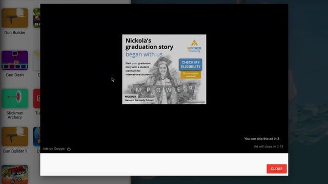Open the MPOWER Financing logo
328x184 pixels.
(194, 46)
